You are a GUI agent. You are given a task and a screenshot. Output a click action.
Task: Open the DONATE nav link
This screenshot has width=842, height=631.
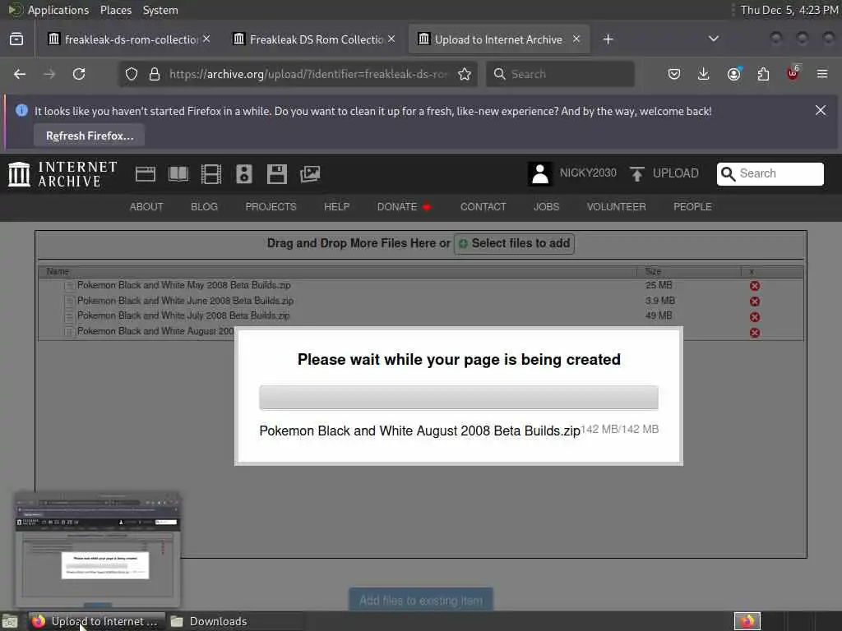click(x=403, y=206)
